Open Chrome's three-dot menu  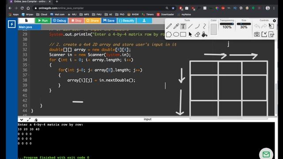coord(274,8)
